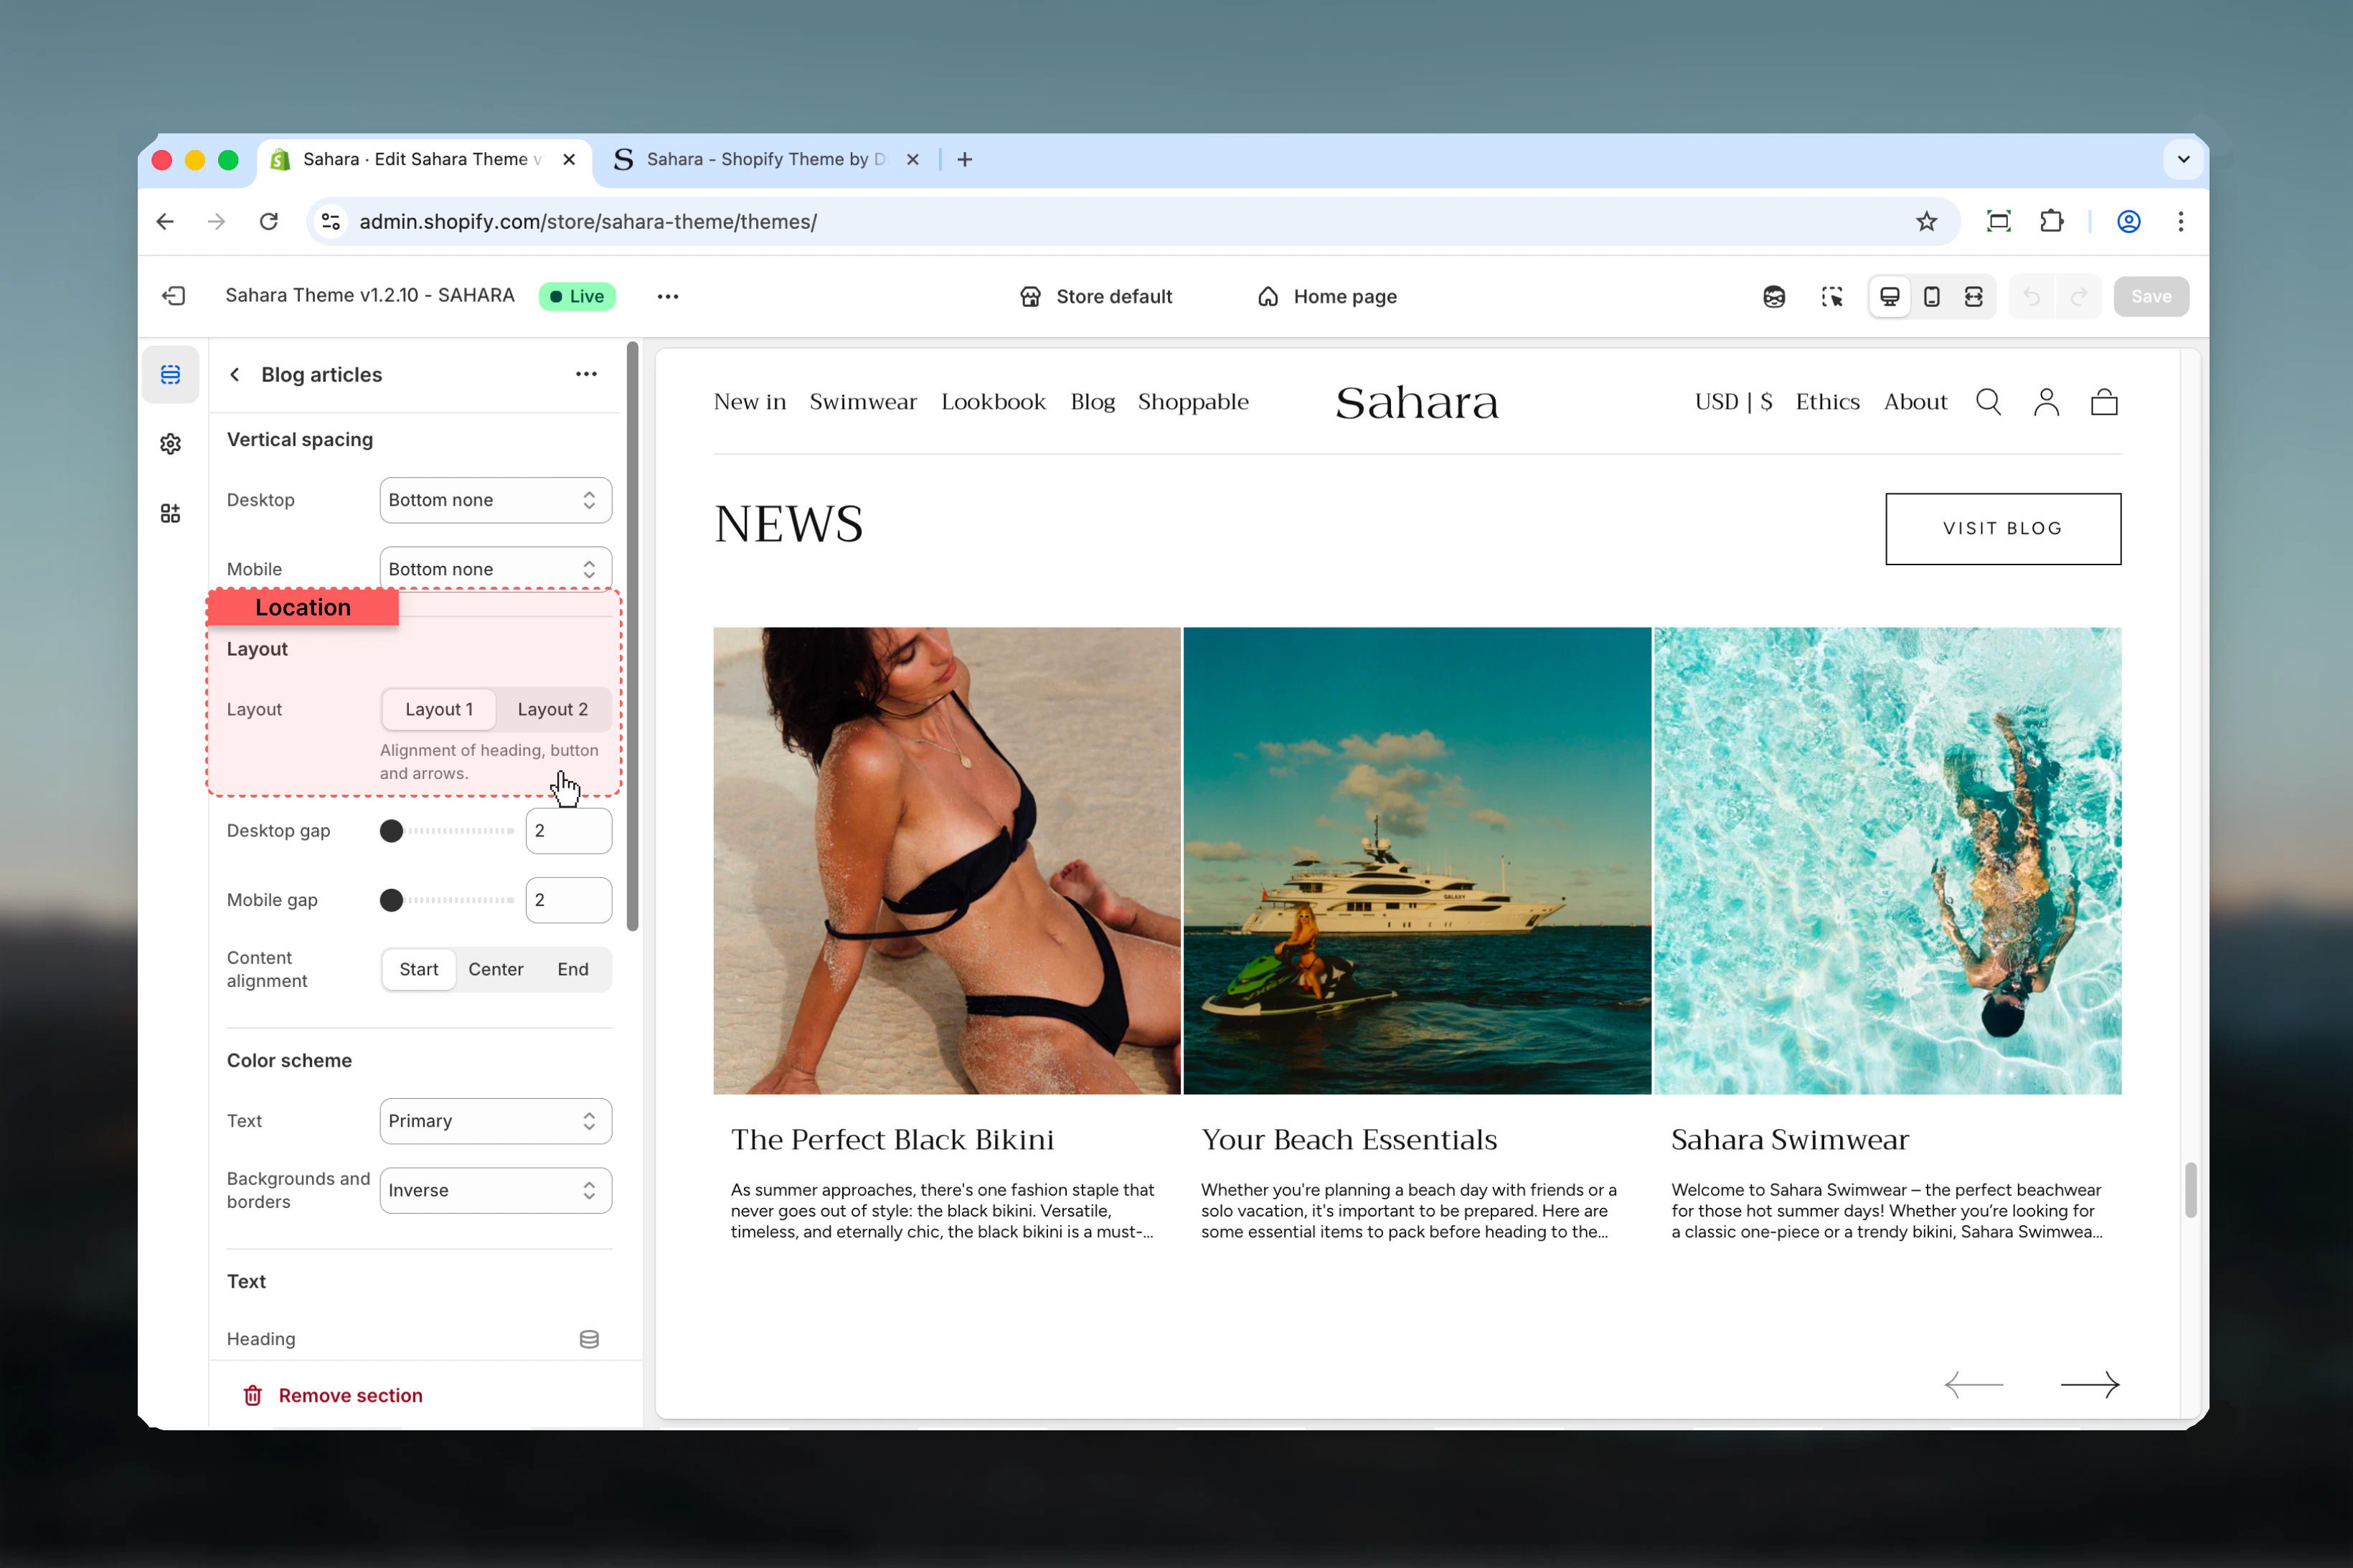Click the undo arrow icon

[2031, 296]
